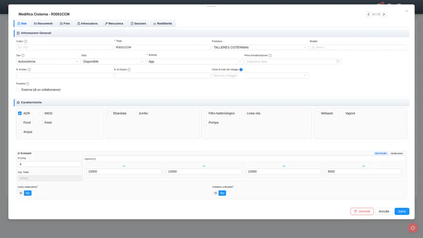Image resolution: width=423 pixels, height=238 pixels.
Task: Enable Filtro batteriologico checkbox
Action: click(205, 113)
